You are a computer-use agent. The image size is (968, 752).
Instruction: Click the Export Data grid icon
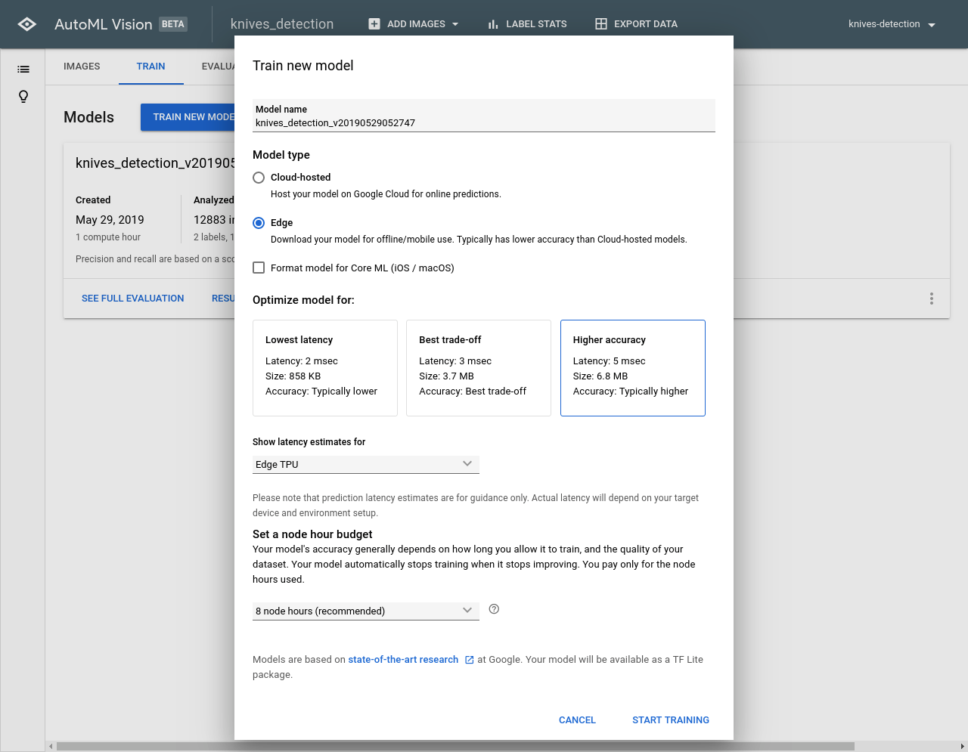[x=601, y=24]
